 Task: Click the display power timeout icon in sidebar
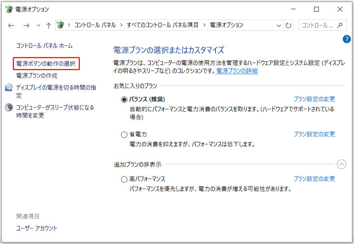[9, 87]
